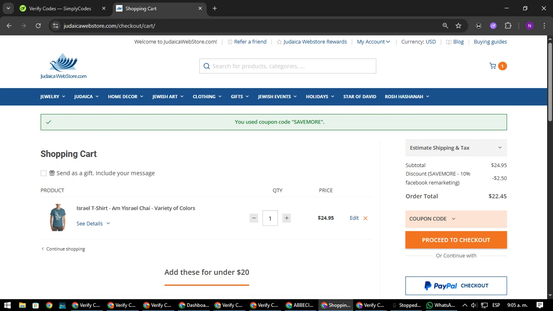Image resolution: width=553 pixels, height=311 pixels.
Task: Open the HOLIDAYS menu
Action: click(320, 97)
